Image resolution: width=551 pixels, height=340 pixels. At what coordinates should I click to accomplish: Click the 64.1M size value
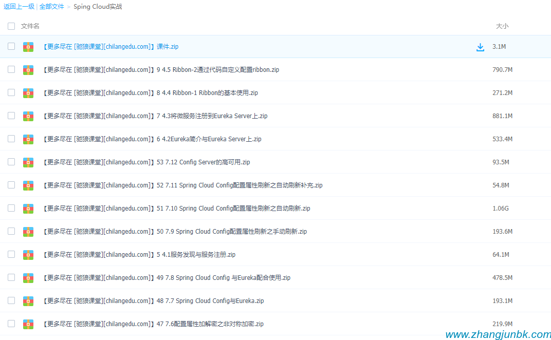(x=501, y=255)
